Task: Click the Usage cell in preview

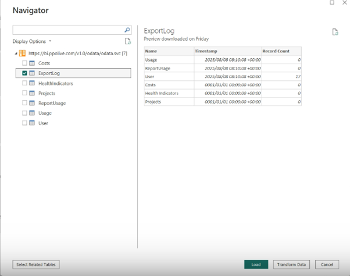Action: [x=169, y=60]
